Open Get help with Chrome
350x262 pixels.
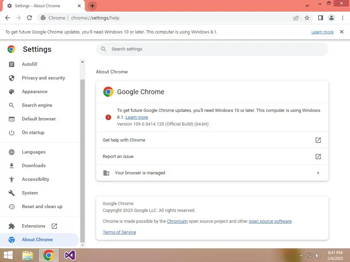tap(212, 140)
